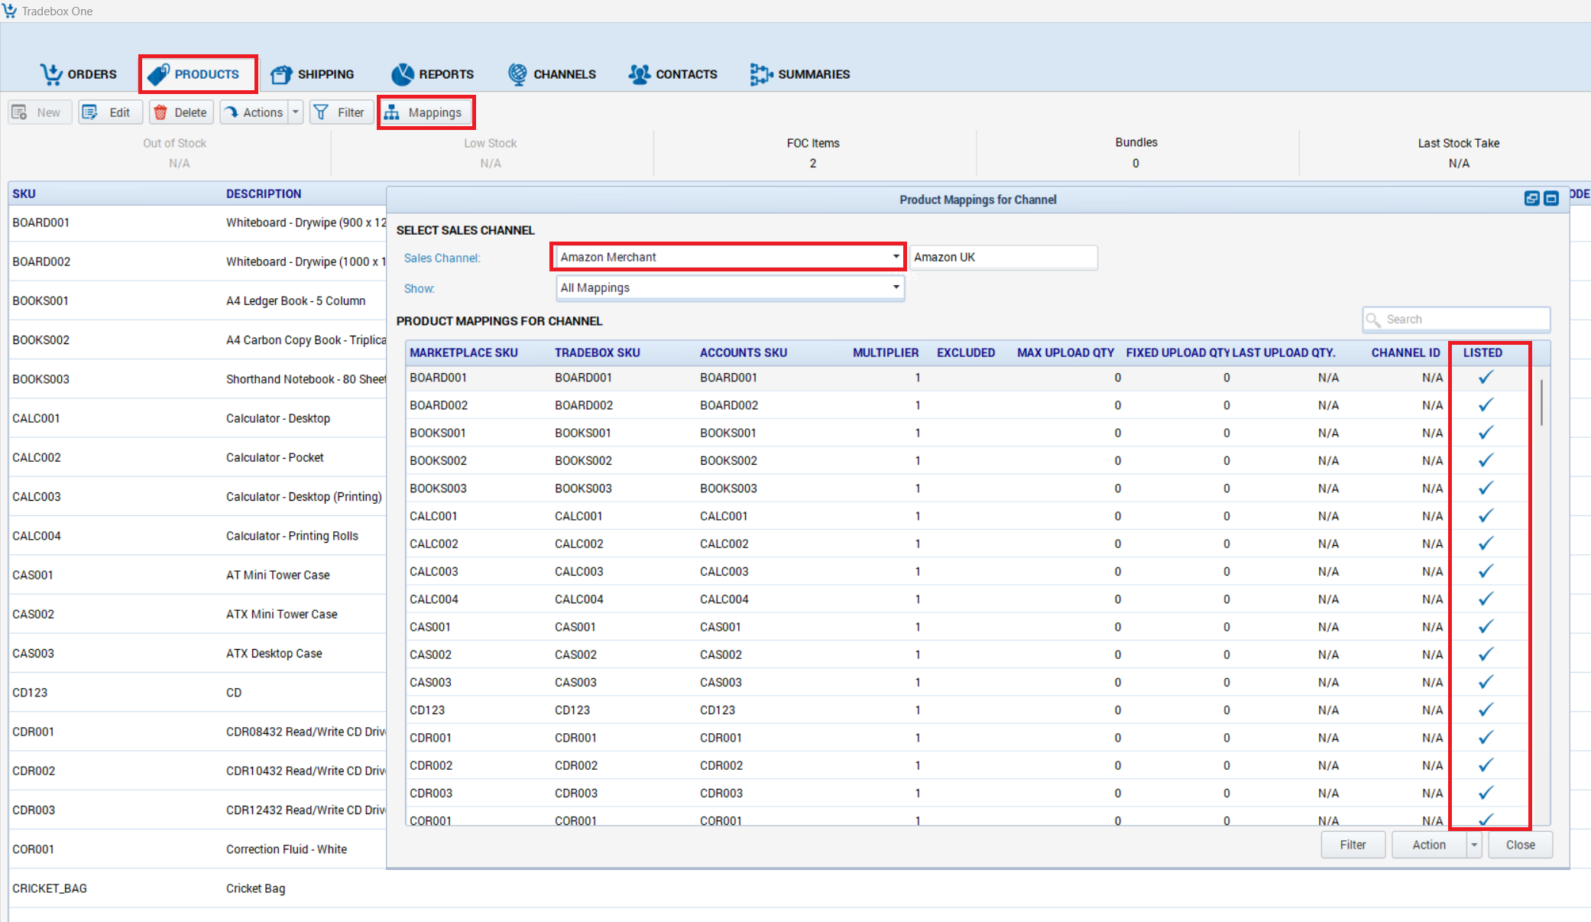Open Reports pie chart icon
The image size is (1591, 922).
pos(402,74)
